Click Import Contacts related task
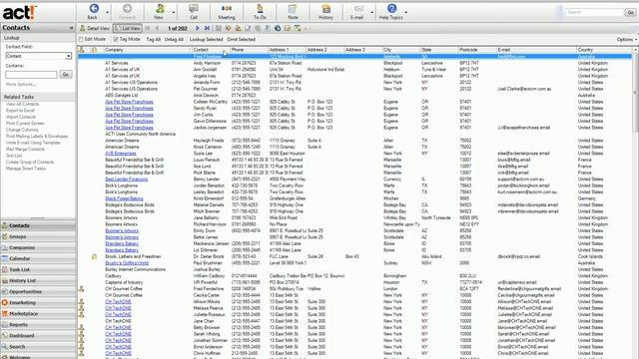This screenshot has width=639, height=359. [x=21, y=117]
